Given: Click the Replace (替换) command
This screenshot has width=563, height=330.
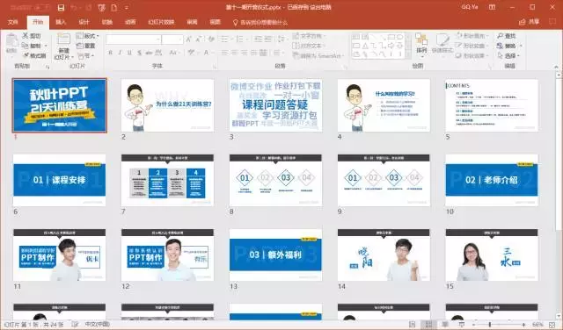Looking at the screenshot, I should (x=507, y=46).
